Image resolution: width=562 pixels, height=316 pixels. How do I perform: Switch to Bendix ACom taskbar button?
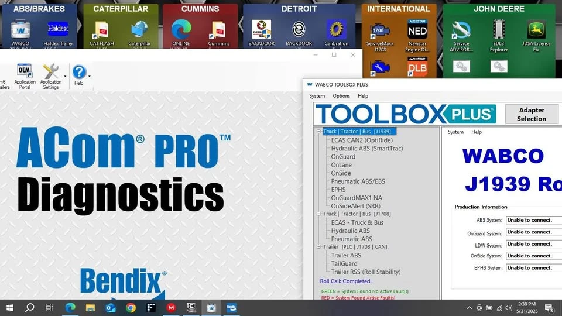[x=232, y=308]
